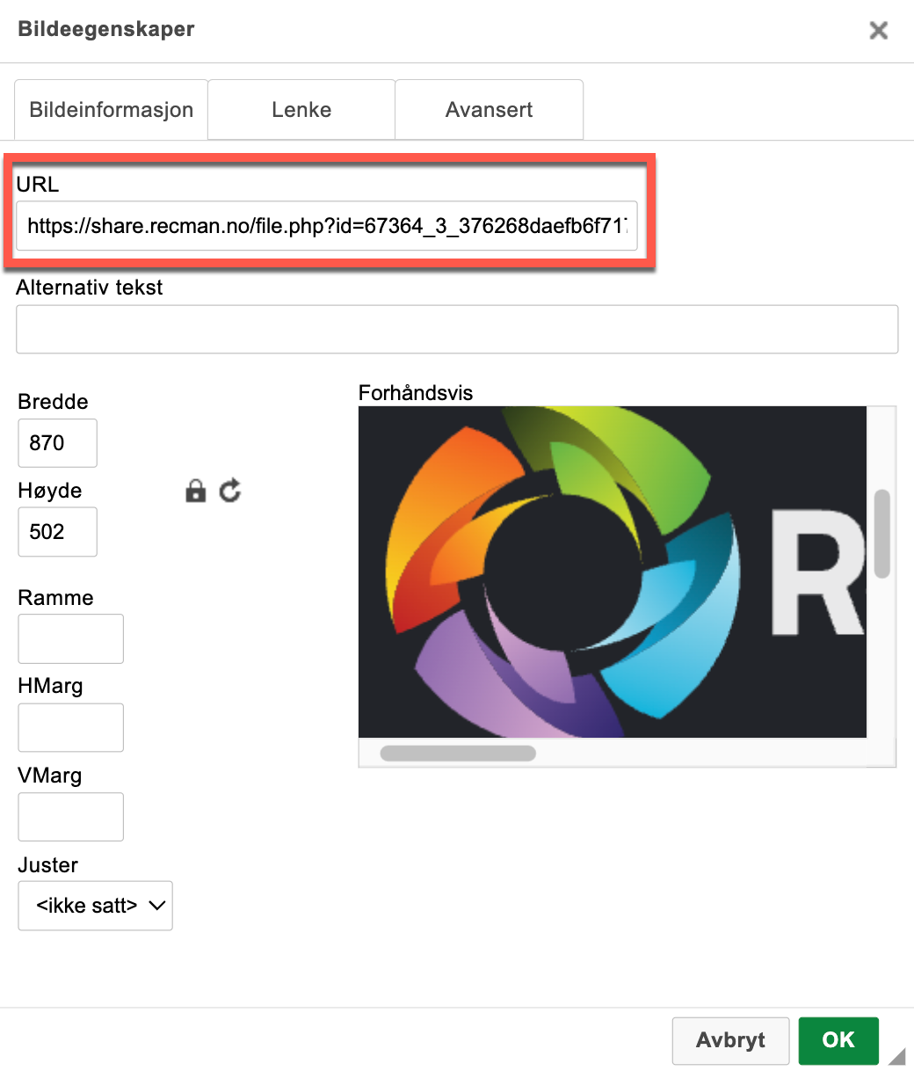
Task: Close the Bildeegenskaper dialog with the X
Action: (x=878, y=31)
